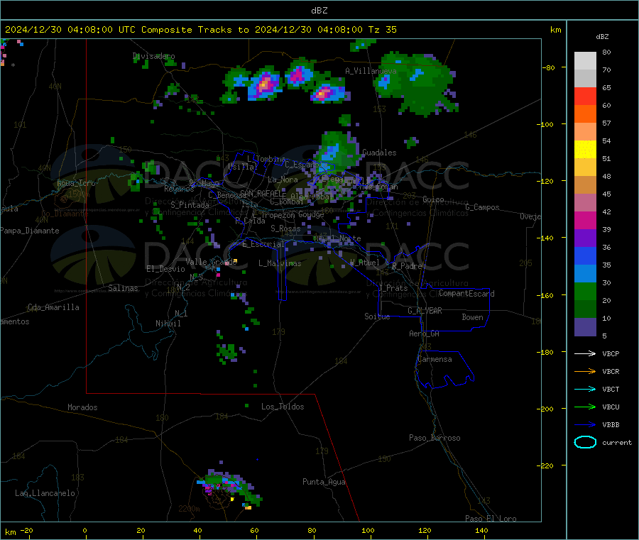This screenshot has height=540, width=639.
Task: Pick the bright green 30–20 dBZ swatch
Action: [x=585, y=291]
